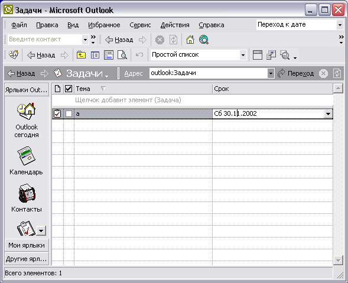The image size is (348, 283).
Task: Click the task list scrollbar up arrow
Action: 338,89
